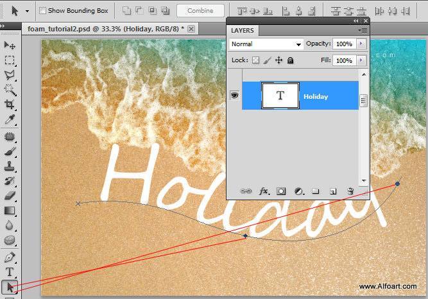
Task: Select the Move tool
Action: tap(10, 45)
